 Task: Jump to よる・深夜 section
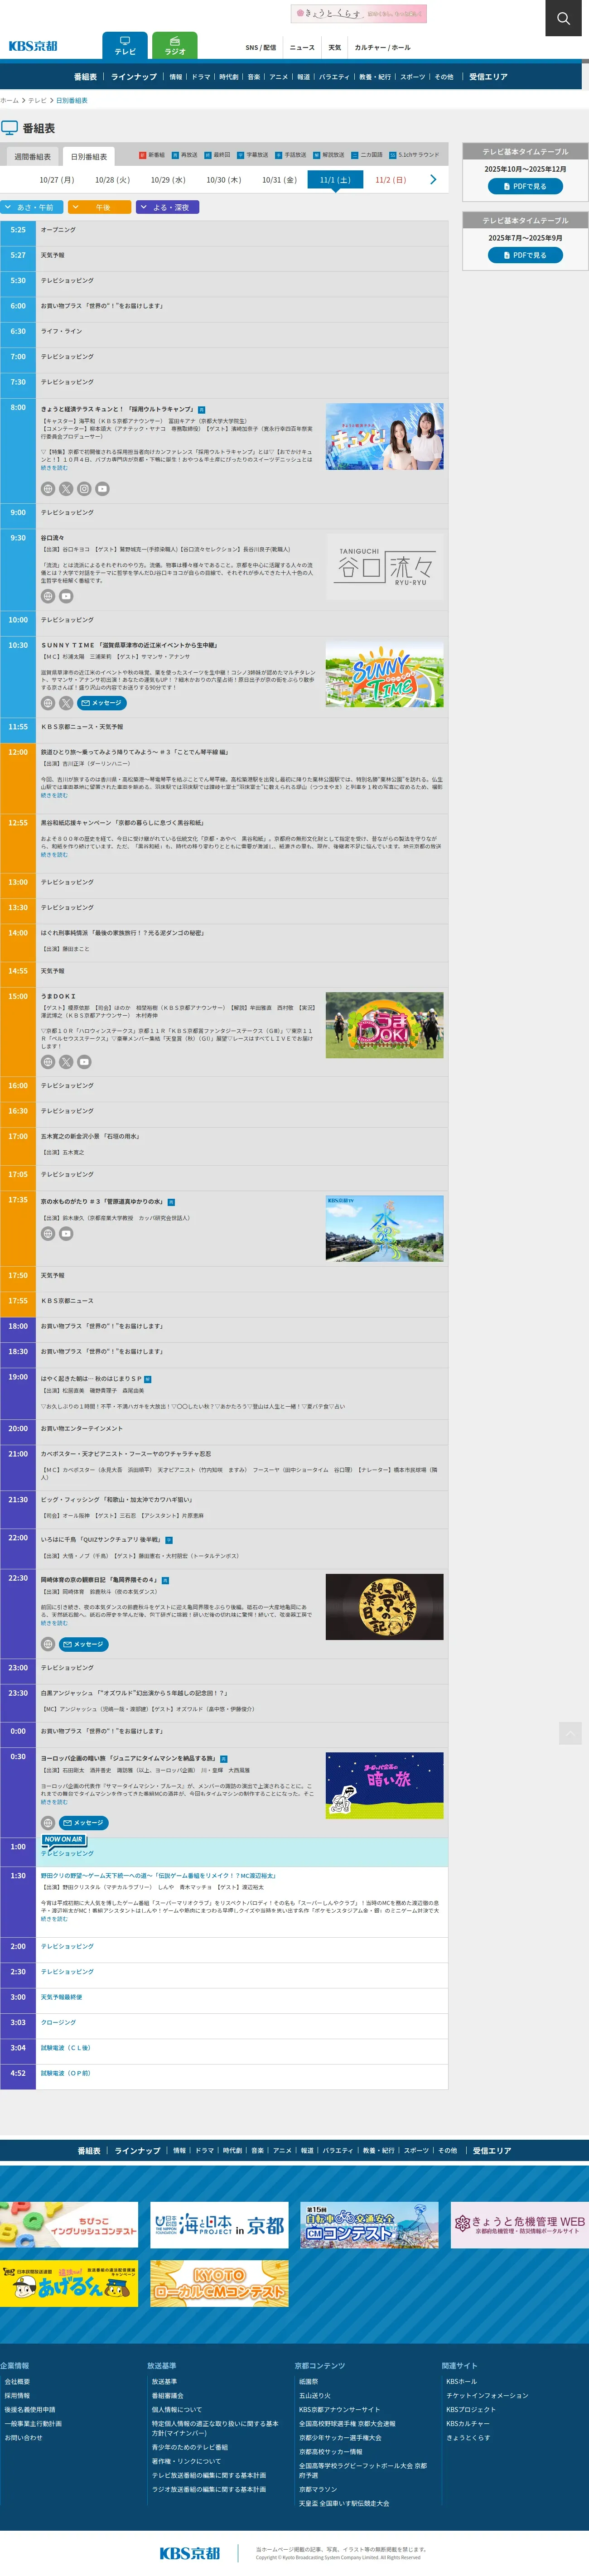(x=167, y=207)
